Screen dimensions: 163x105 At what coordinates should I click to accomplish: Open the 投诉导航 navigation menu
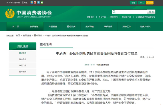(x=90, y=26)
